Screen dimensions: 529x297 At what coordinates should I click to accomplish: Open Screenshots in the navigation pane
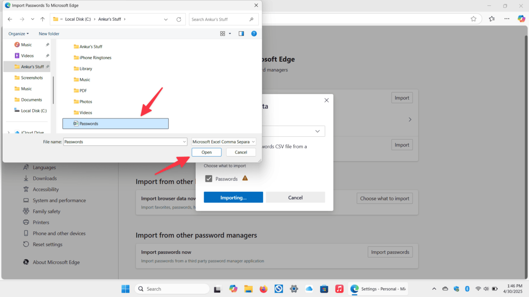coord(28,77)
